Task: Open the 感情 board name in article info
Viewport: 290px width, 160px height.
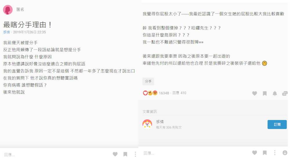Action: click(160, 121)
